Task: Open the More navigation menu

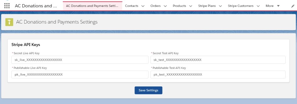Action: (273, 6)
